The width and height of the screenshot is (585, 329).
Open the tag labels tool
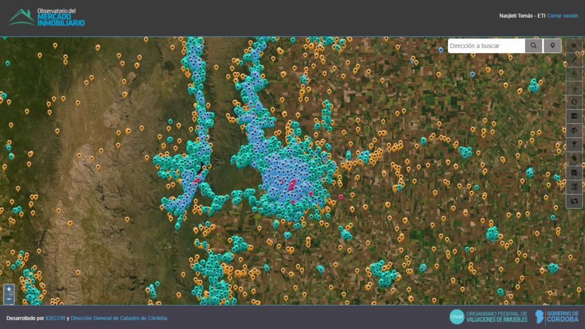click(x=574, y=159)
